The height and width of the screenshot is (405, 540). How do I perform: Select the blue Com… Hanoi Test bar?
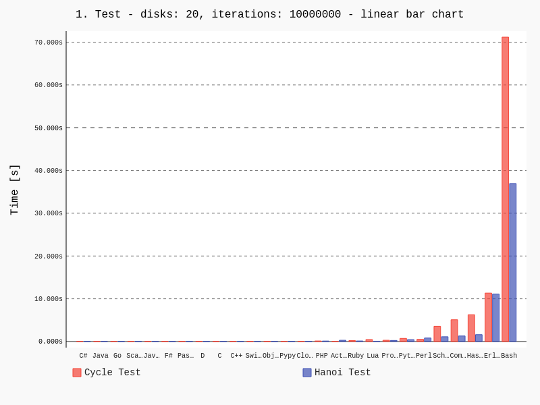(x=462, y=339)
